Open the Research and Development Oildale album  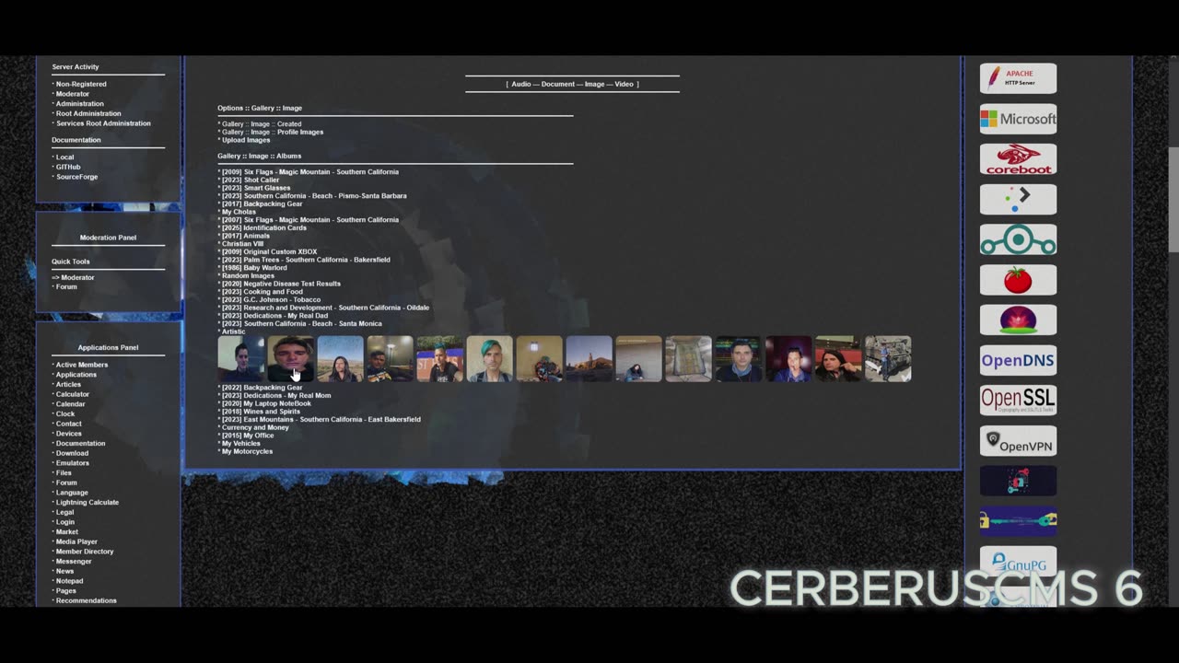click(325, 308)
